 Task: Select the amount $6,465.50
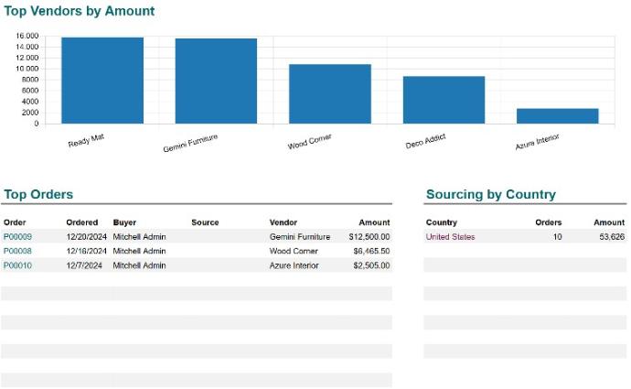tap(371, 252)
